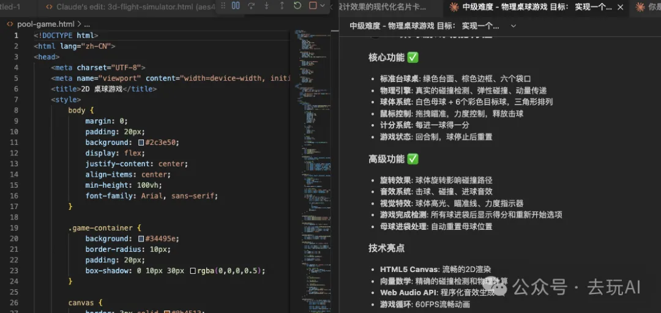Click the 高级功能 heading

tap(394, 159)
